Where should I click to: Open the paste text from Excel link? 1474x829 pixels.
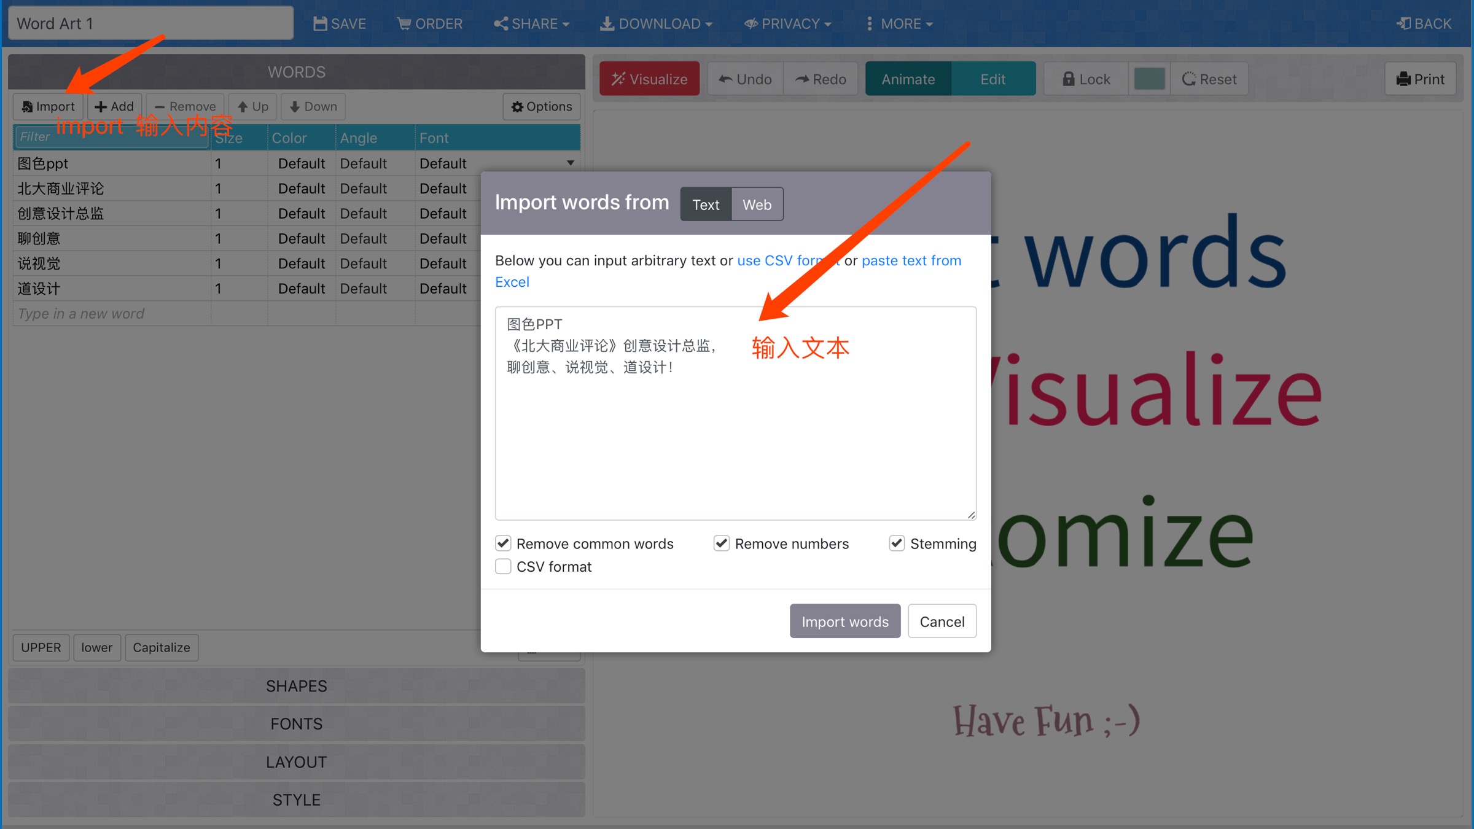(x=911, y=260)
